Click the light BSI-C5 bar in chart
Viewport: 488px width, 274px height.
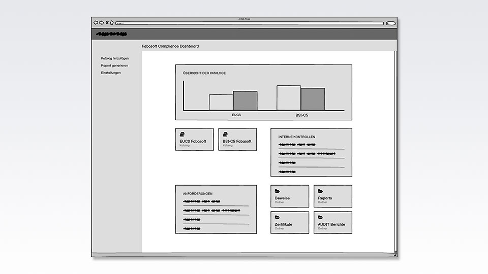pos(289,98)
